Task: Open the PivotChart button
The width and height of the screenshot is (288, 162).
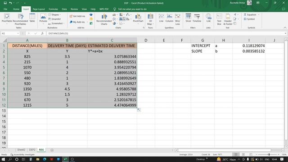Action: click(138, 18)
